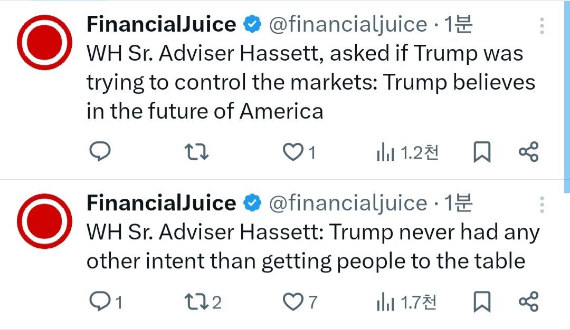This screenshot has width=570, height=330.
Task: Like the first tweet with 1 like
Action: tap(299, 152)
